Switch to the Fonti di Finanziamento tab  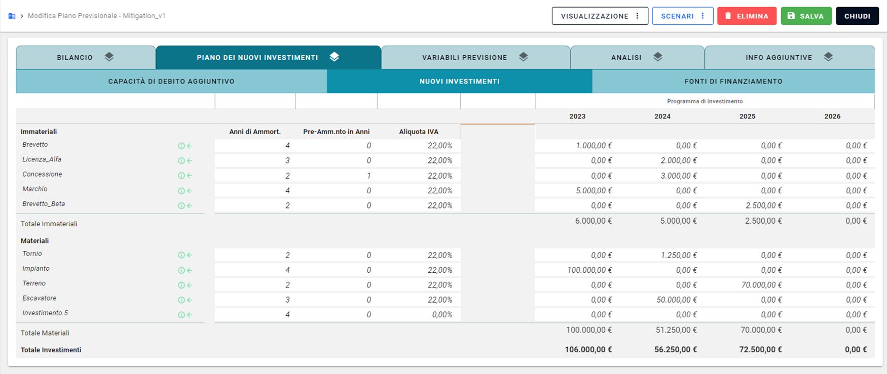pos(733,81)
